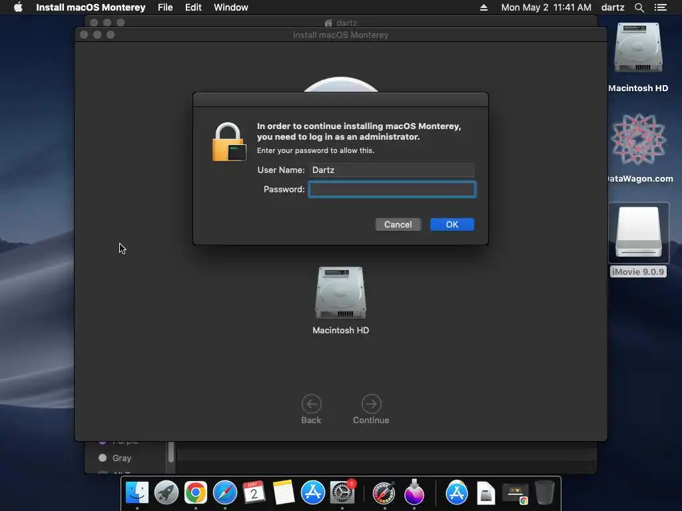682x511 pixels.
Task: Focus the Password field
Action: click(392, 190)
